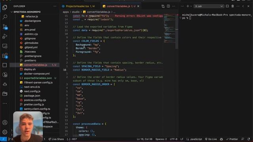Open exportedVariables.json file
Viewport: 253px width, 142px height.
38,78
